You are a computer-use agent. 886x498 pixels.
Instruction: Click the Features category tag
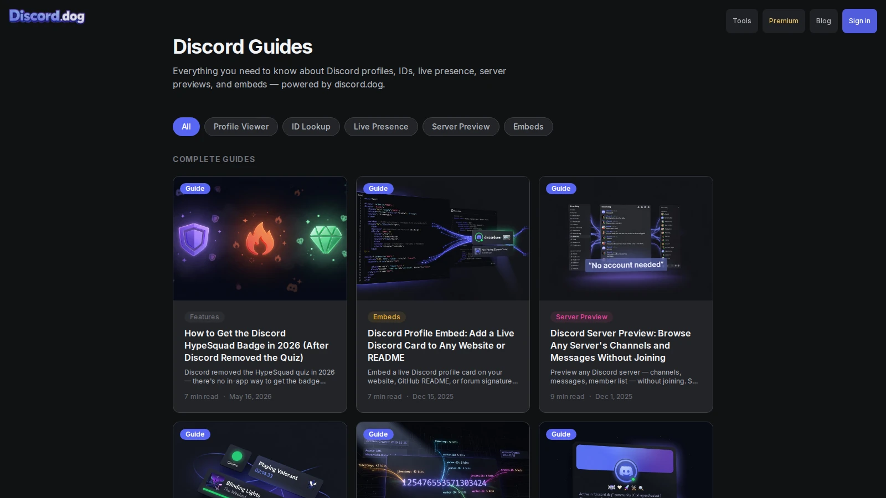point(204,317)
